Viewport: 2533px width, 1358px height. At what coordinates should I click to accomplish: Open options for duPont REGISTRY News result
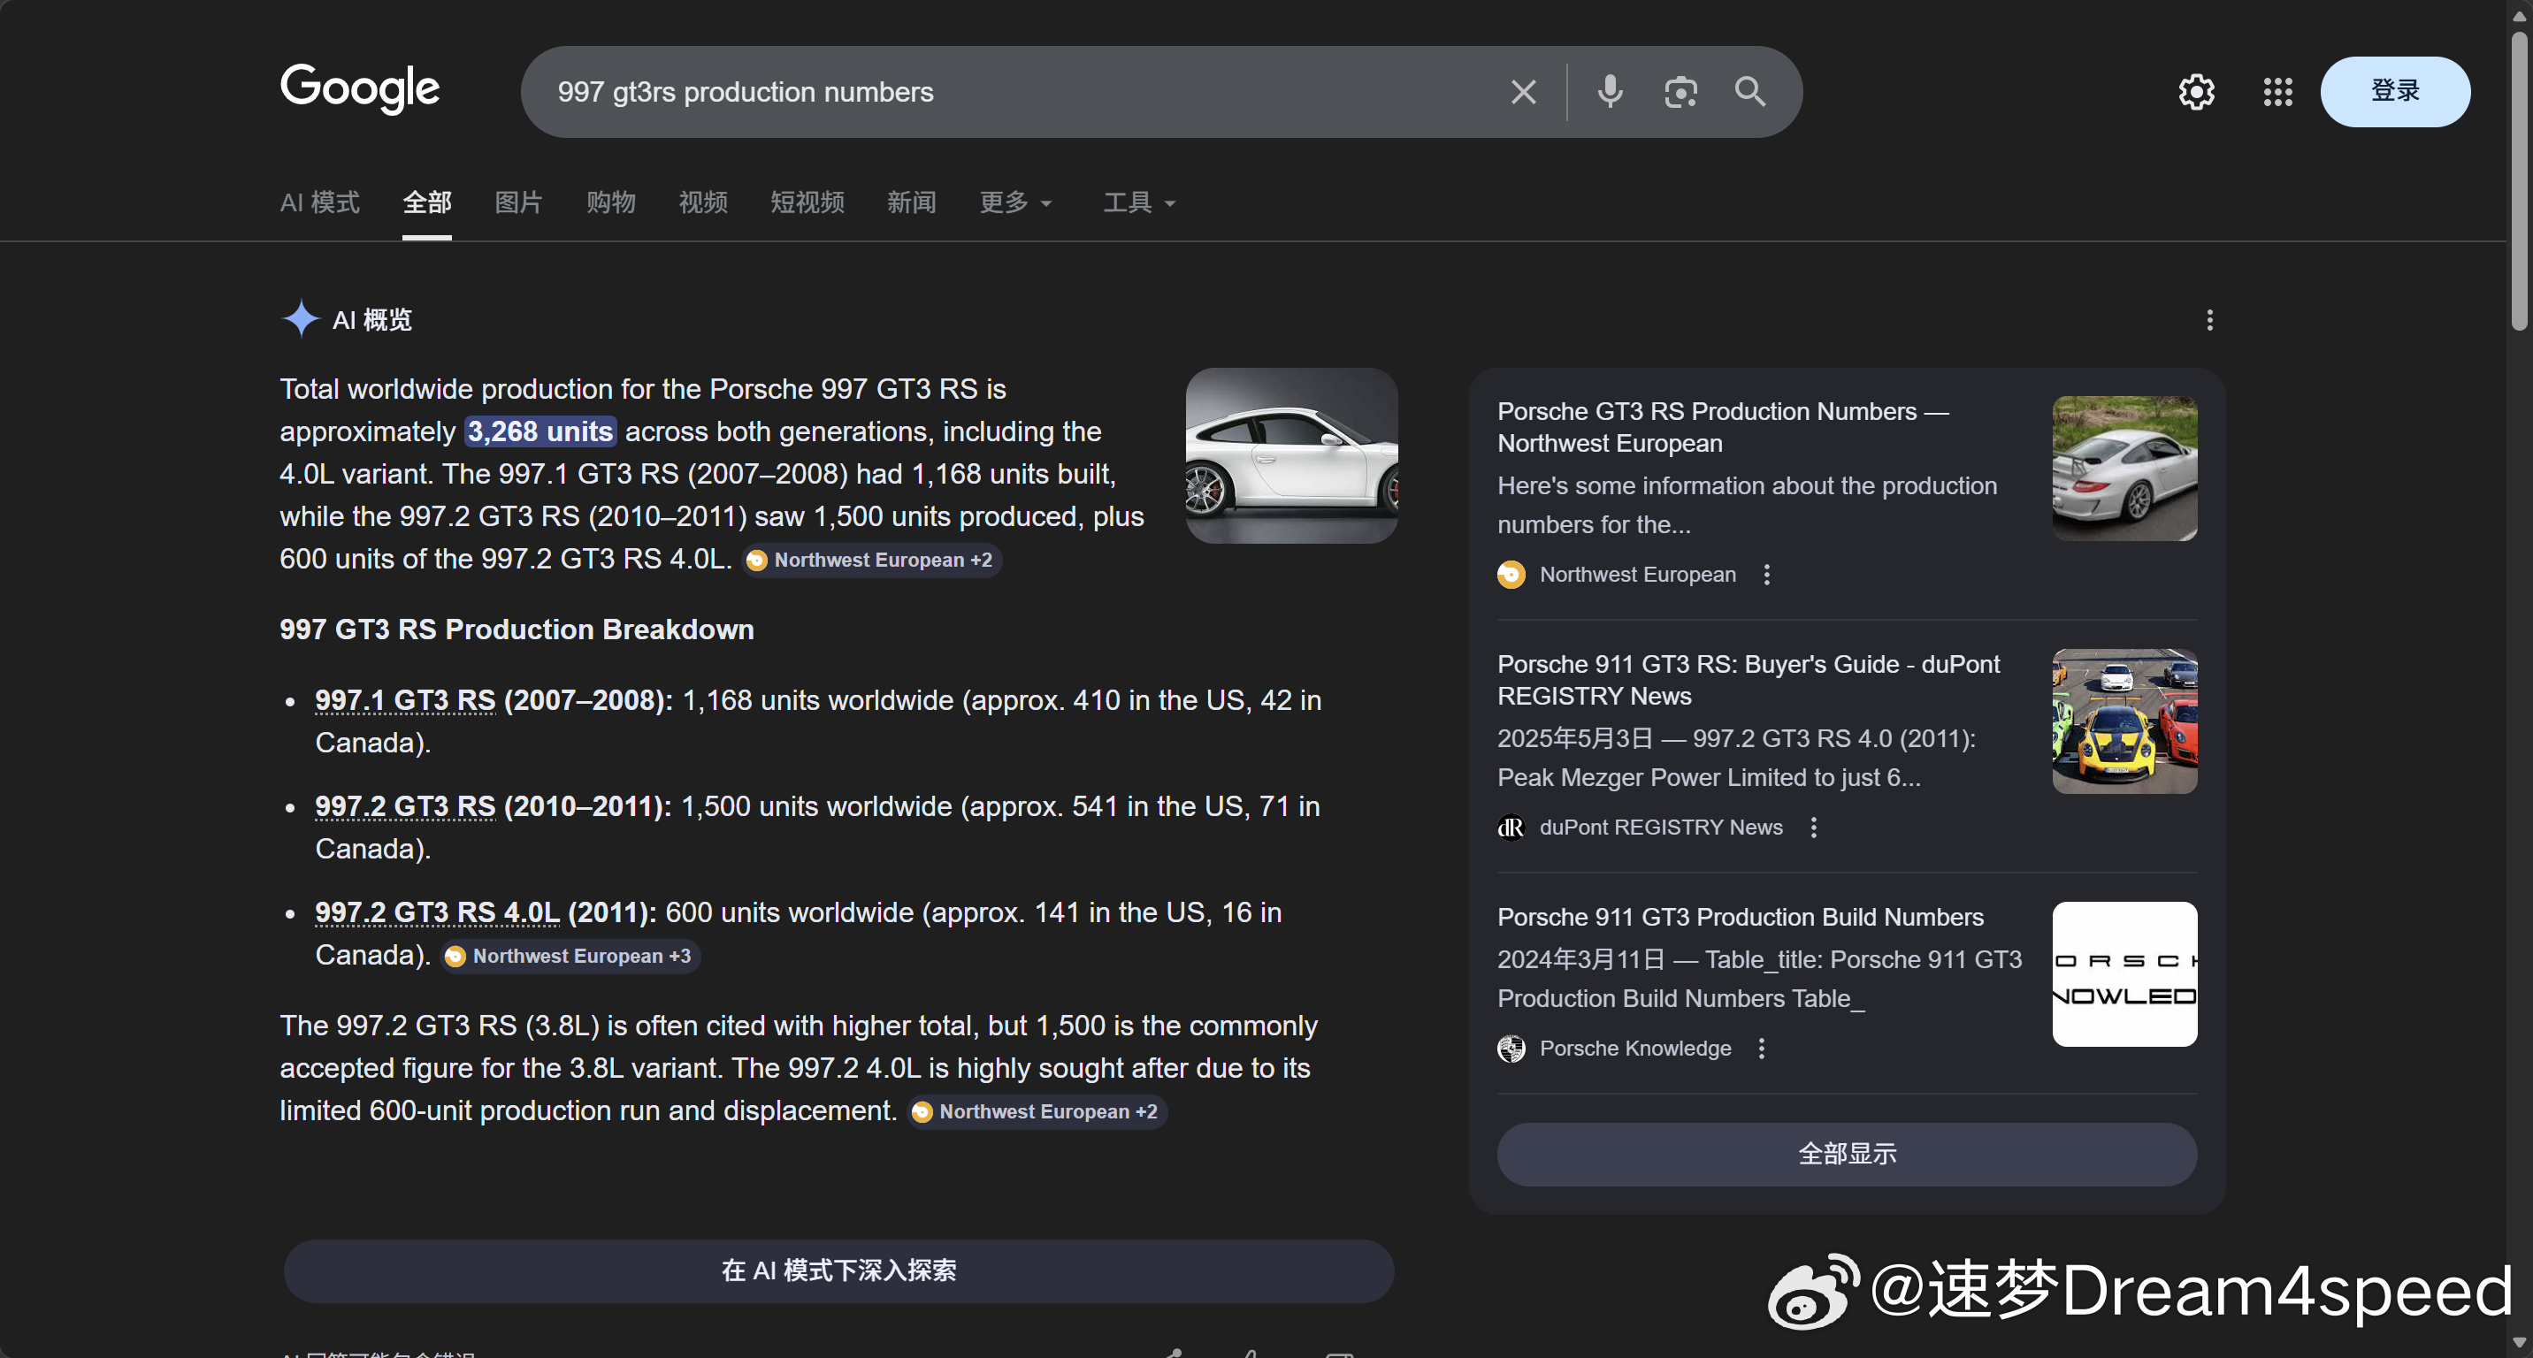[1814, 828]
